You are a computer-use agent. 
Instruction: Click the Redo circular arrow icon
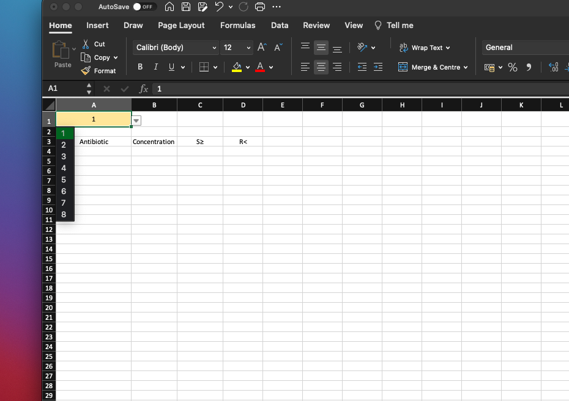[x=244, y=7]
